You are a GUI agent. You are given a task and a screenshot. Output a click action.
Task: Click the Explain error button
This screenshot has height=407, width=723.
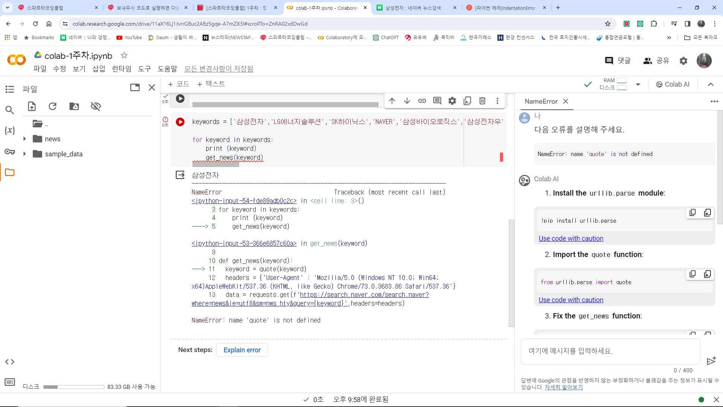[x=242, y=350]
